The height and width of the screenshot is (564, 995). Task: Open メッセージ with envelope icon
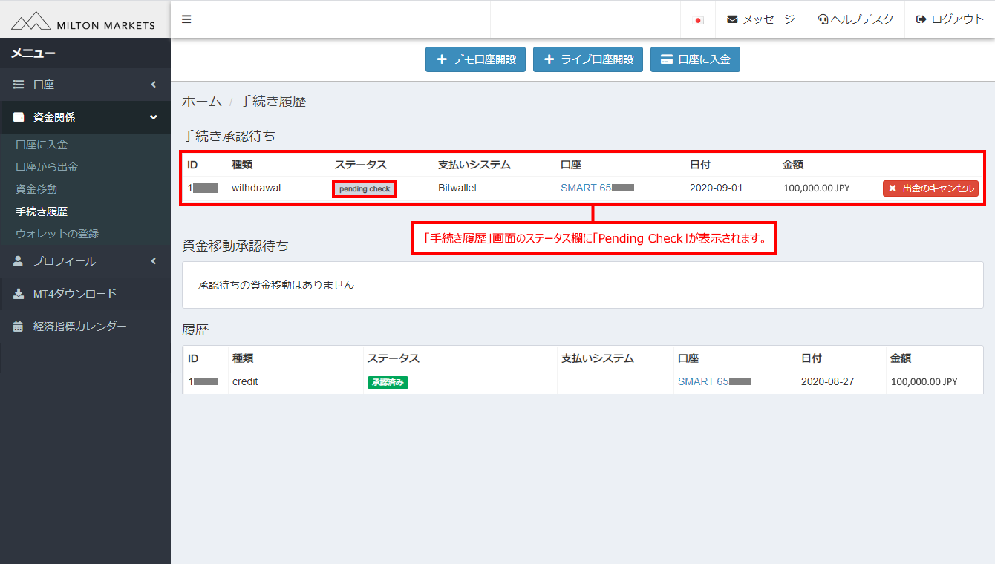(760, 19)
